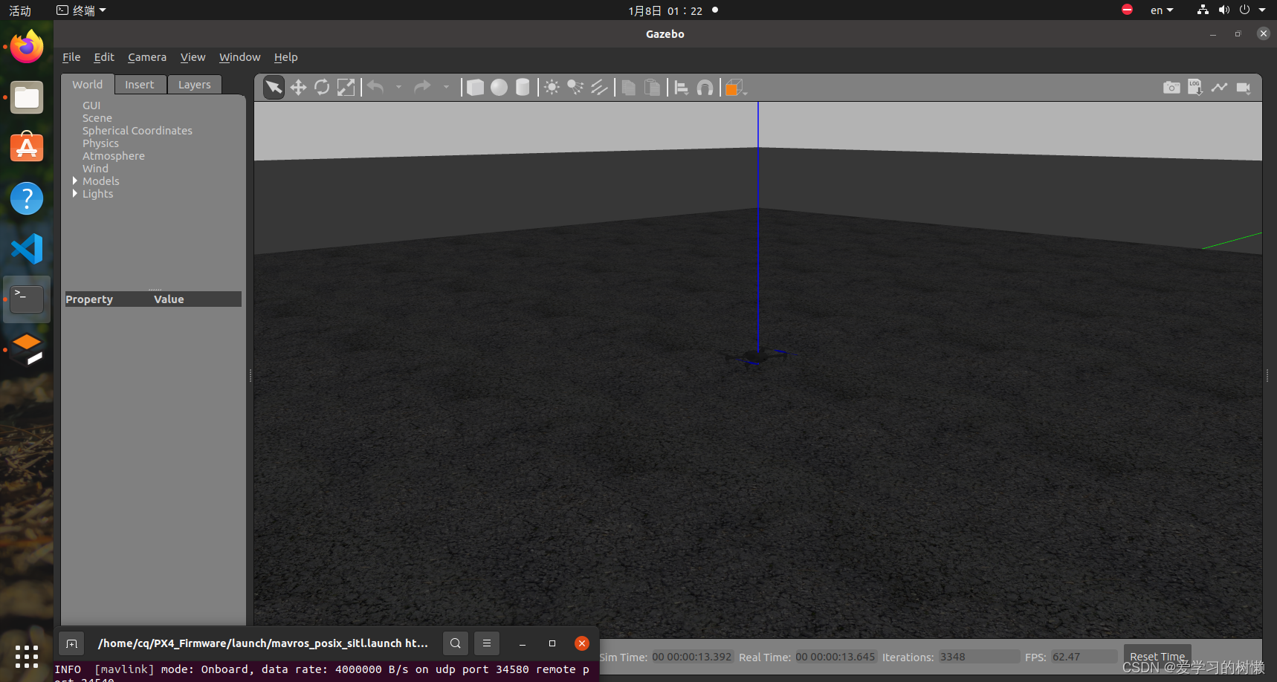This screenshot has width=1277, height=682.
Task: Add a spot light
Action: click(x=575, y=88)
